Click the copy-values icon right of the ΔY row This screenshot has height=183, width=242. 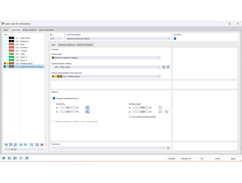pyautogui.click(x=167, y=112)
